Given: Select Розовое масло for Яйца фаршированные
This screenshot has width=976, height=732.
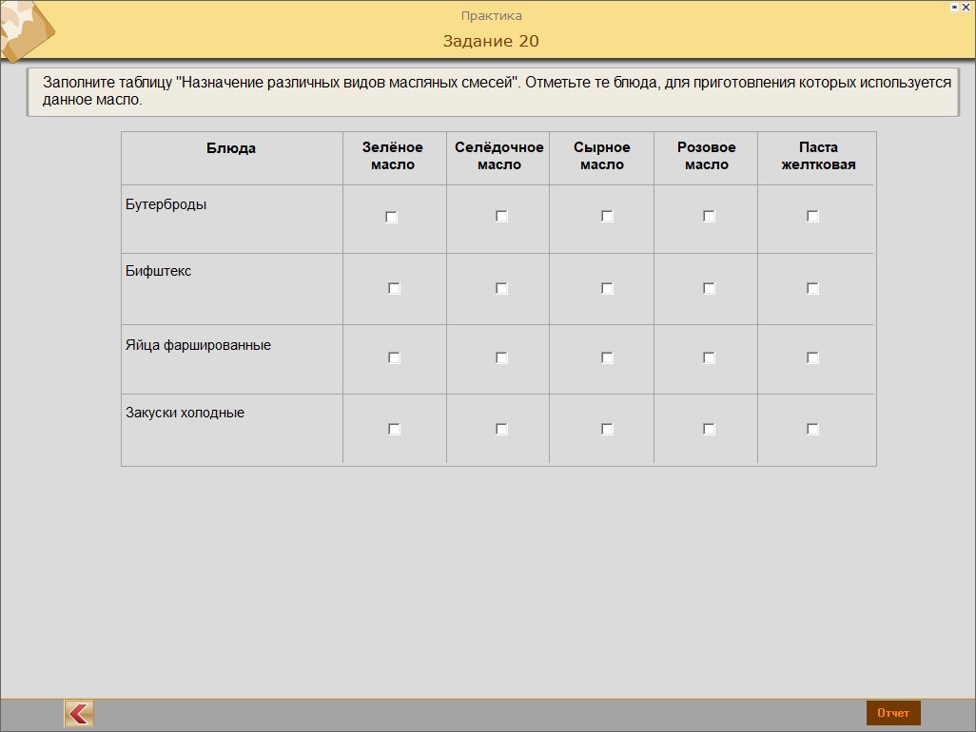Looking at the screenshot, I should point(709,358).
